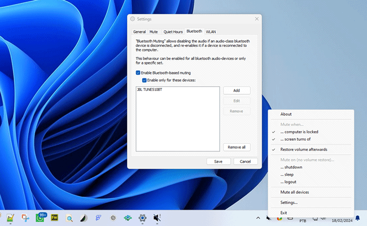
Task: Close the Settings dialog window
Action: point(257,19)
